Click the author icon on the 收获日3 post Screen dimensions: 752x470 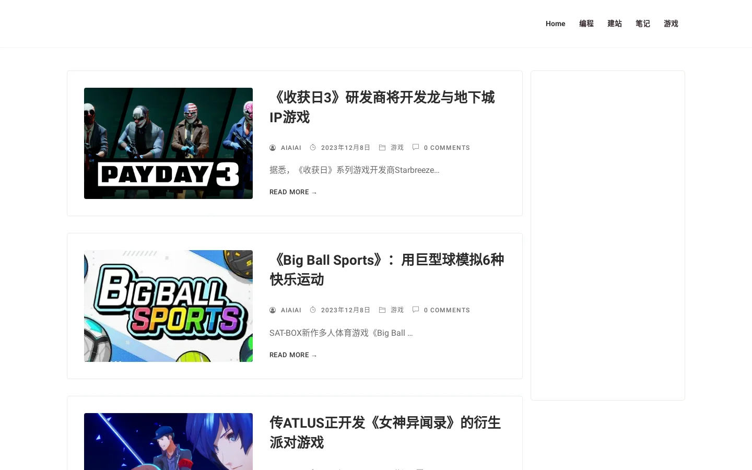tap(273, 148)
